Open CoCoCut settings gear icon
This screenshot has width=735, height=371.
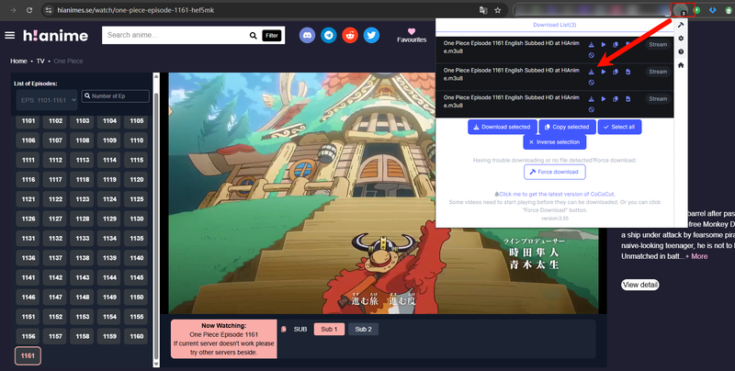click(x=681, y=39)
